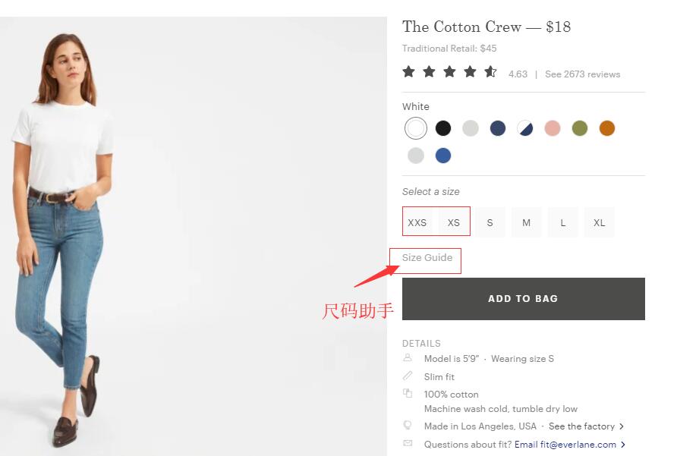Select the two-tone white and navy swatch

coord(525,128)
